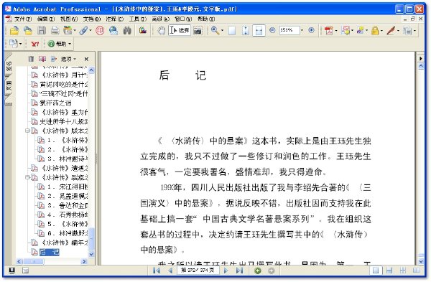
Task: Select the 1. 宋江浔阳 bookmark
Action: (68, 187)
